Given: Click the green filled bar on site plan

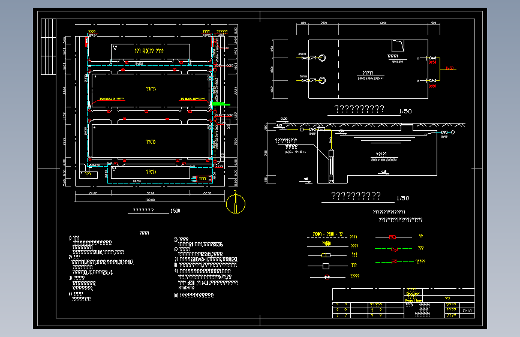Looking at the screenshot, I should point(221,104).
